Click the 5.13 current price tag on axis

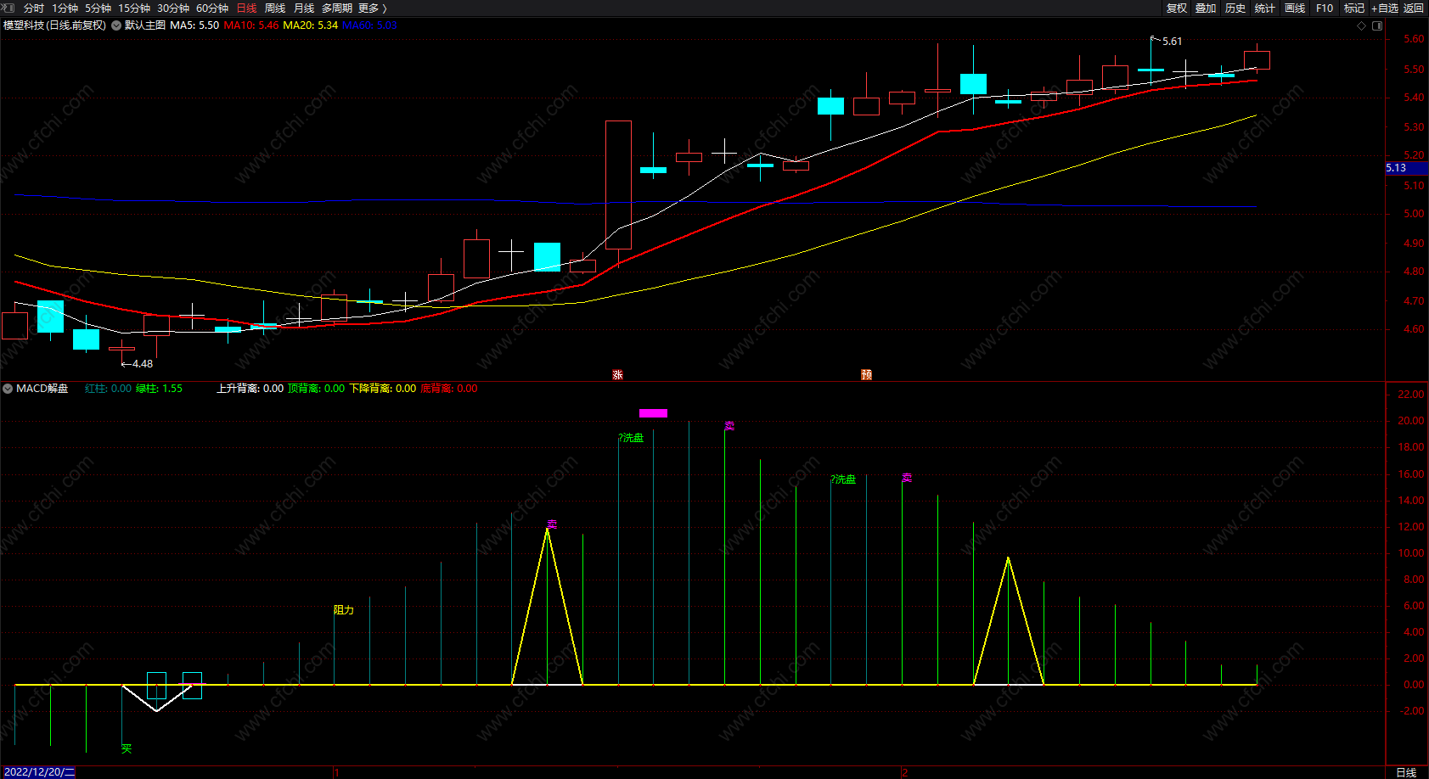click(x=1406, y=168)
